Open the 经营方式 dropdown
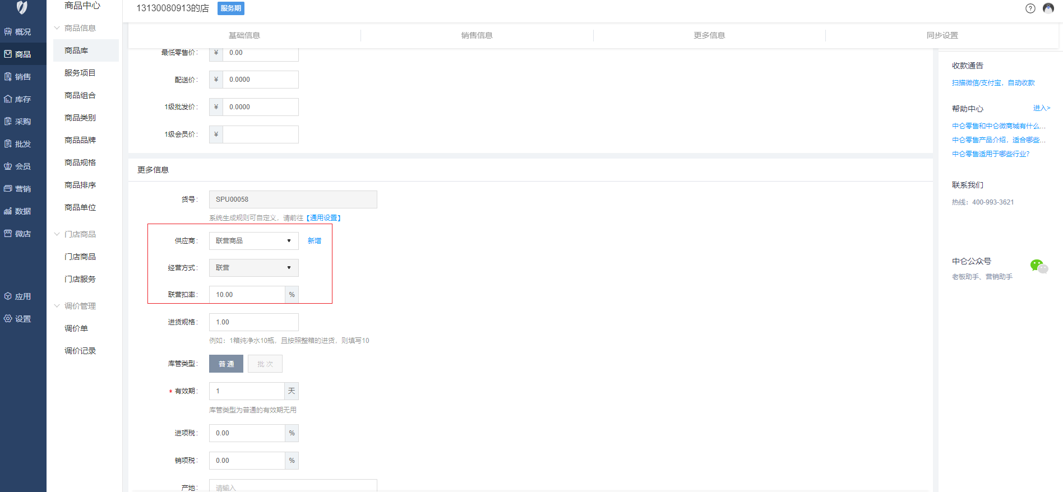Viewport: 1063px width, 492px height. pyautogui.click(x=253, y=268)
